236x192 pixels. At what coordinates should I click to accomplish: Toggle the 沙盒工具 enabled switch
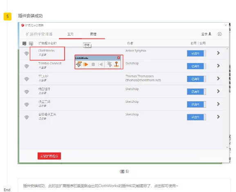(x=196, y=104)
